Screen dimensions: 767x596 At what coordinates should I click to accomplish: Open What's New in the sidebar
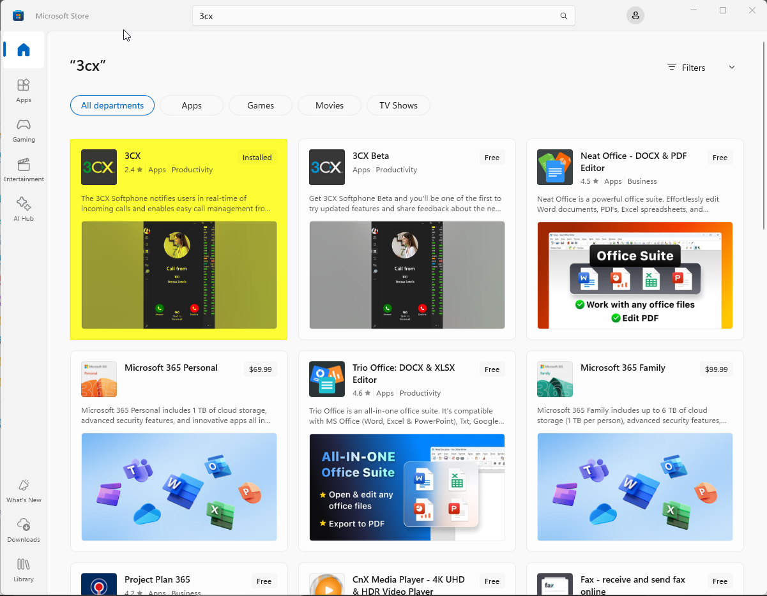coord(24,491)
